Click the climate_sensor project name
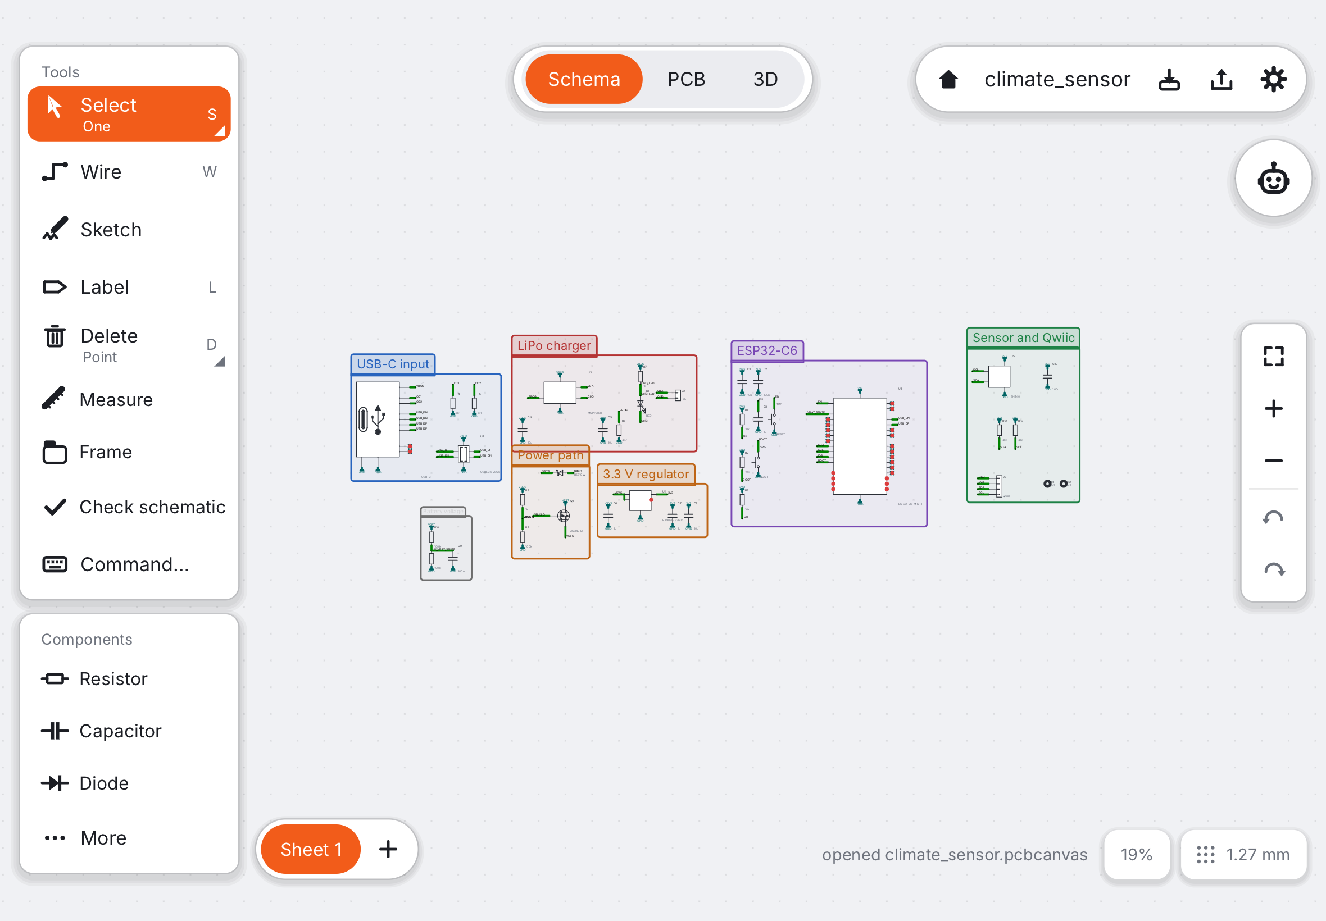1326x921 pixels. coord(1056,79)
